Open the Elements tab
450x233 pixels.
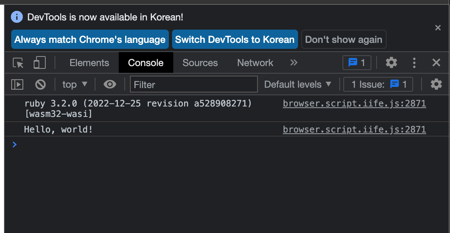(x=89, y=63)
